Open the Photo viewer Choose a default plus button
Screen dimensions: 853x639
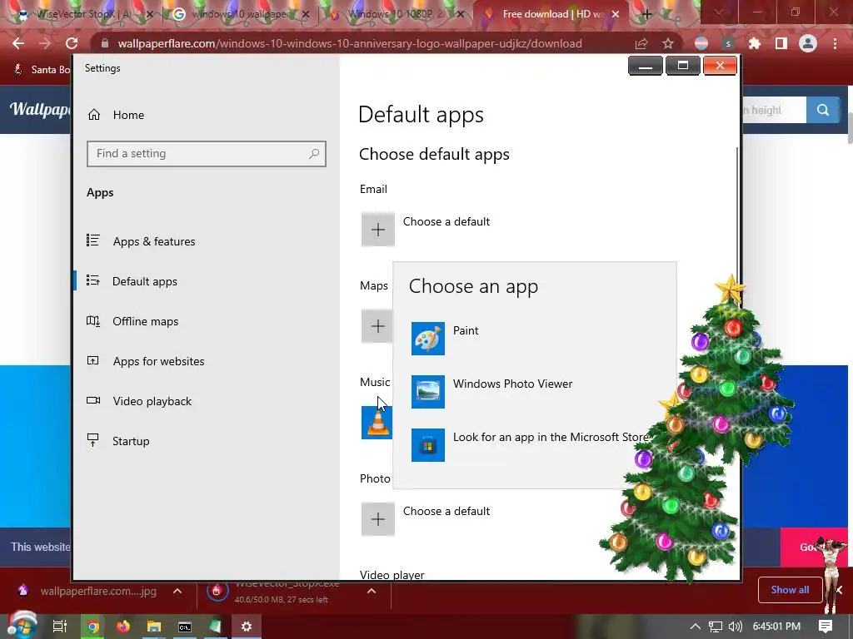[377, 519]
